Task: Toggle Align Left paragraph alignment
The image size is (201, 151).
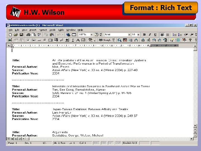Action: [x=162, y=35]
